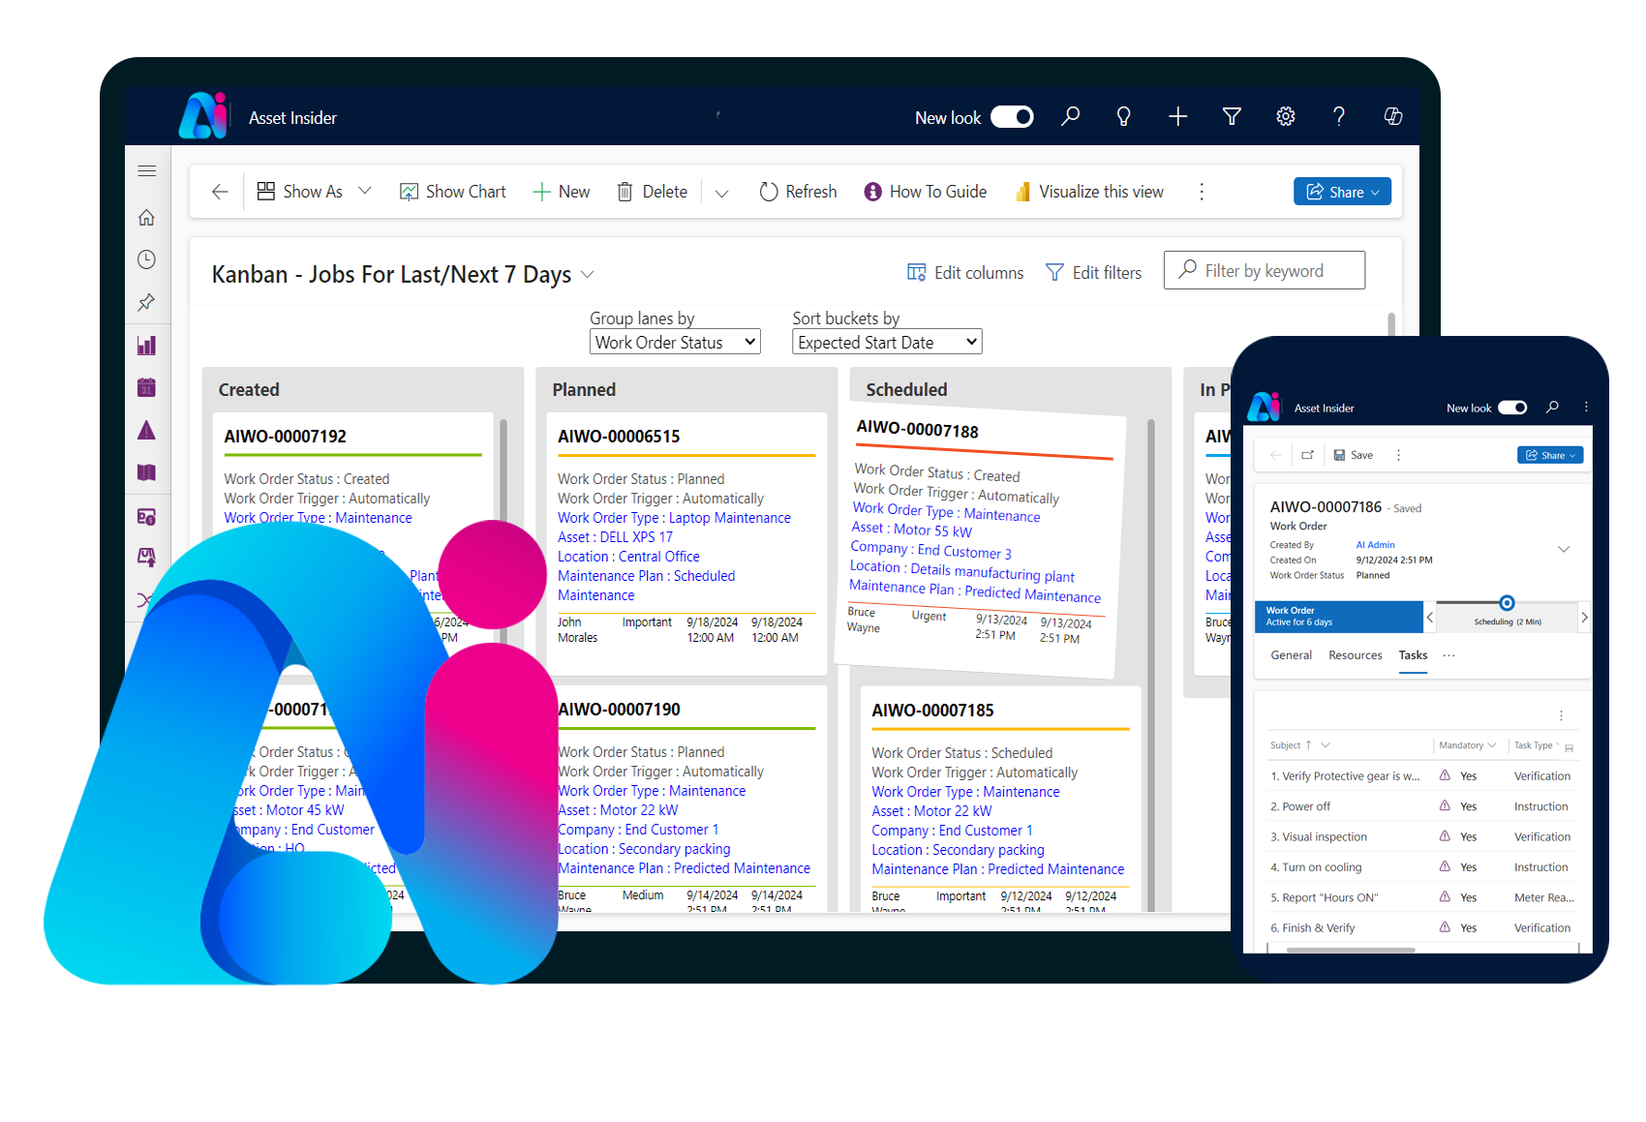Go to previous process stage arrow on phone

[1430, 617]
